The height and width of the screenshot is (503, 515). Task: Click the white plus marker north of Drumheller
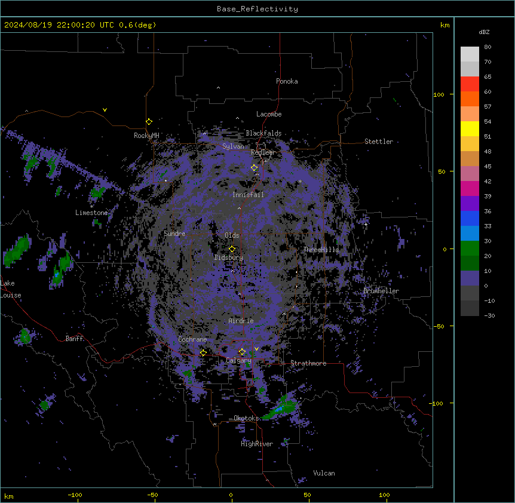click(366, 224)
